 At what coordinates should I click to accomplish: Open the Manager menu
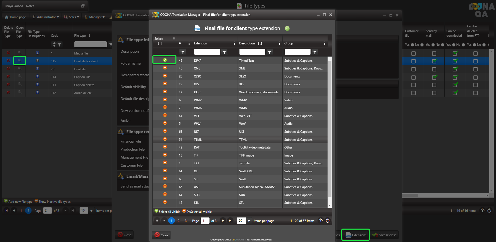tap(95, 17)
